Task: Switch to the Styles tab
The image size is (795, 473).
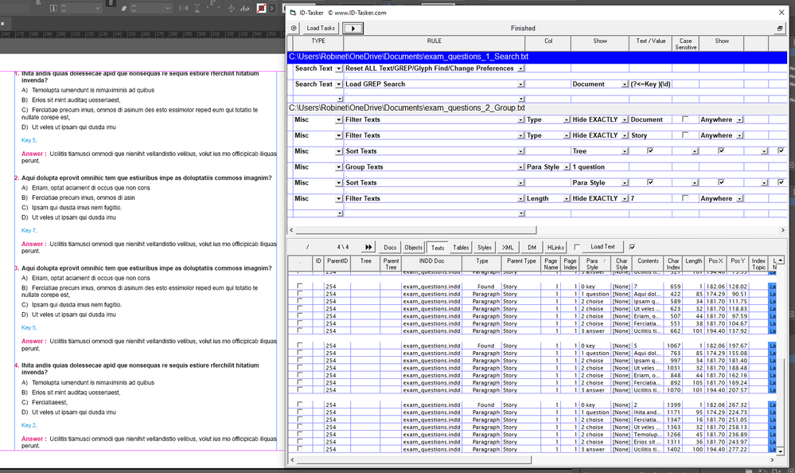Action: click(x=484, y=248)
